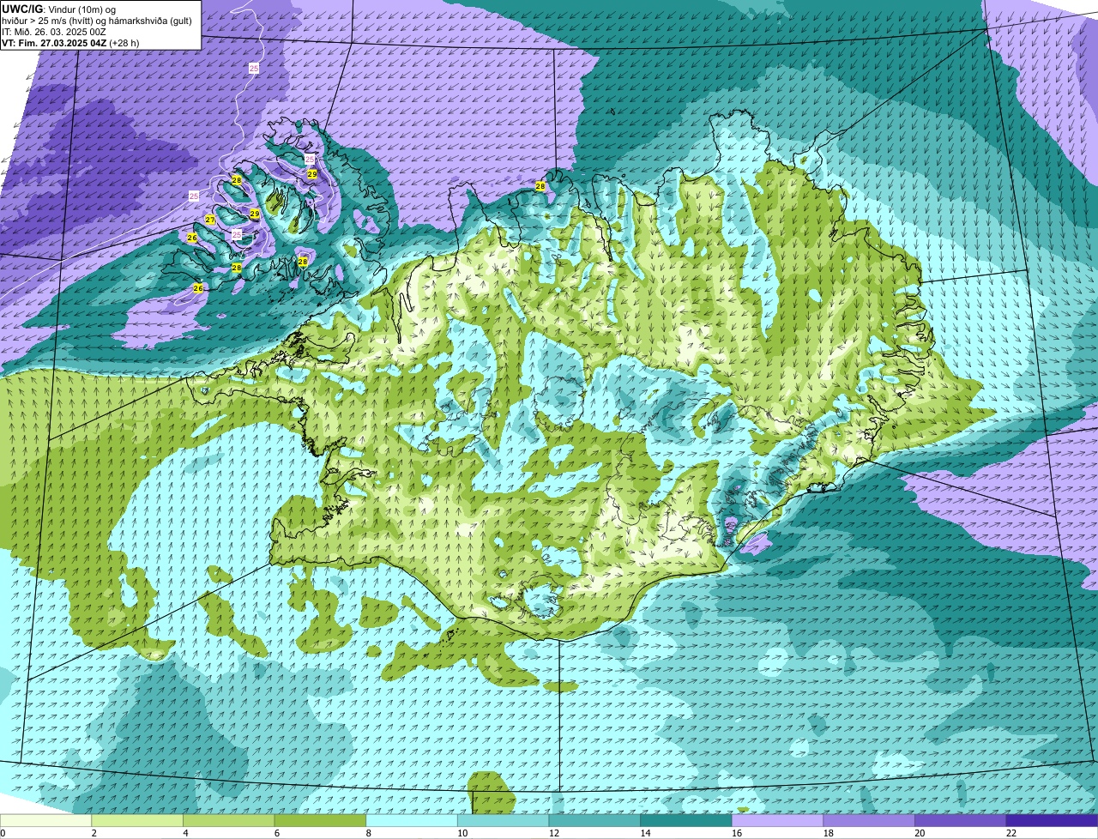Click the legend scale label "18"
Screen dimensions: 1098x839
coord(828,833)
